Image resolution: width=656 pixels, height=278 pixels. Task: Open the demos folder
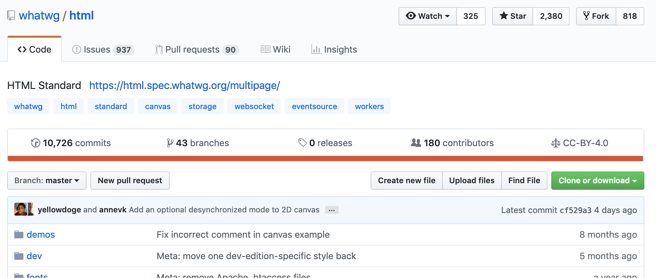tap(41, 234)
